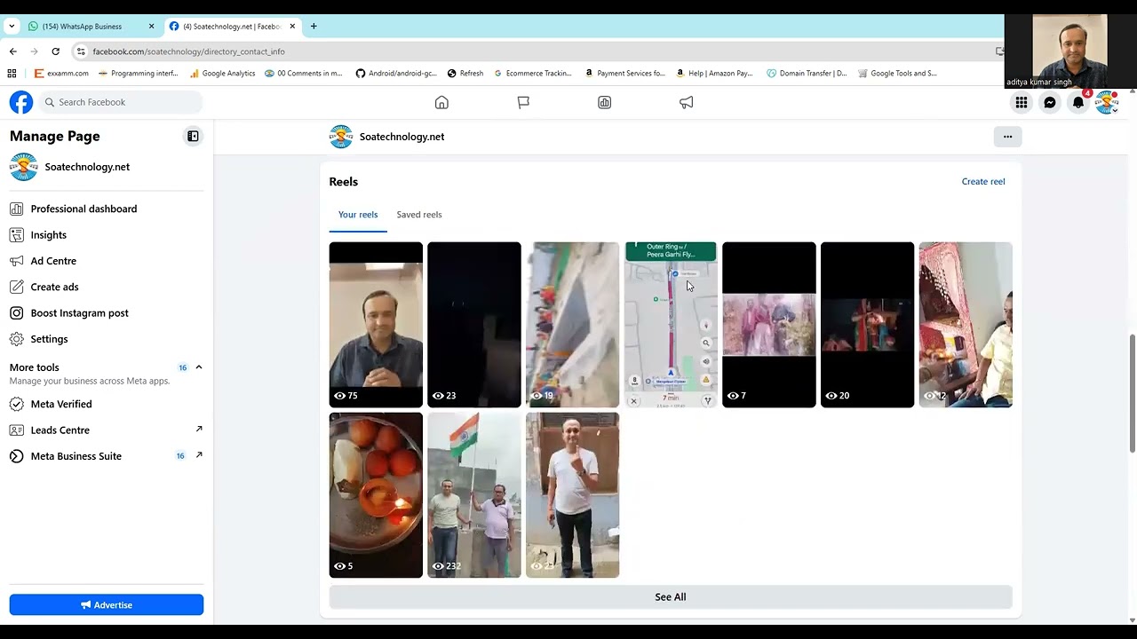Click the Create reel link

pos(983,182)
